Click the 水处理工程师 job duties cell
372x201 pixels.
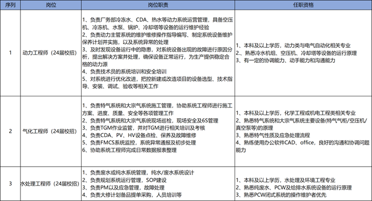click(158, 184)
